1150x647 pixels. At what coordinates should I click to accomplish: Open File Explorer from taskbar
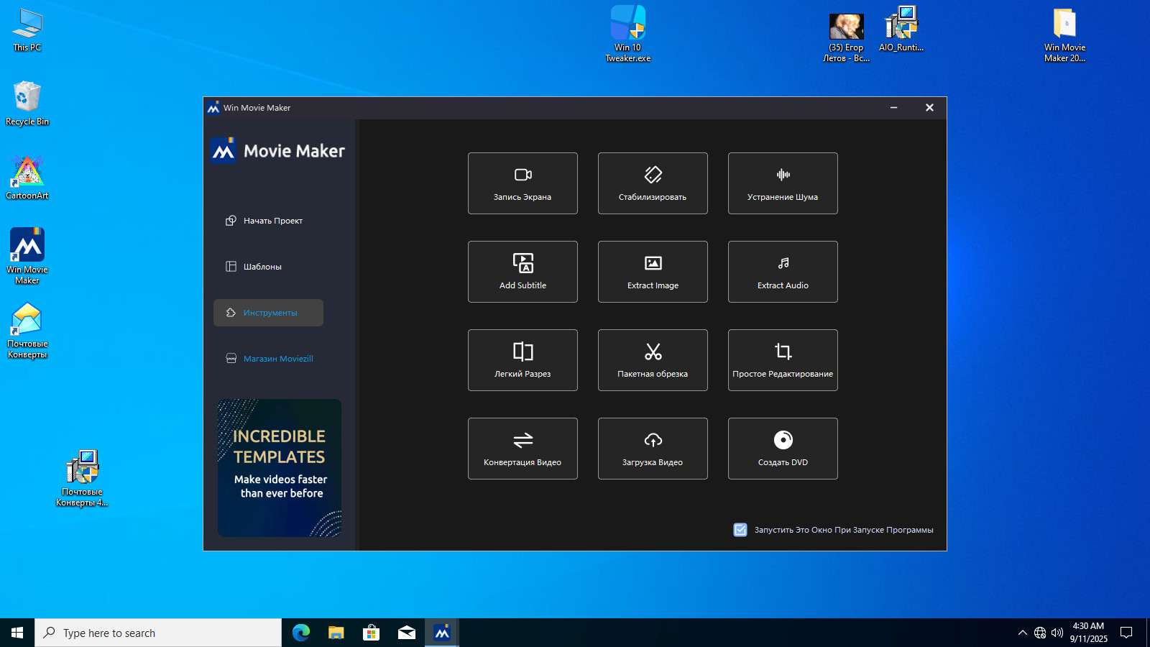[x=336, y=633]
